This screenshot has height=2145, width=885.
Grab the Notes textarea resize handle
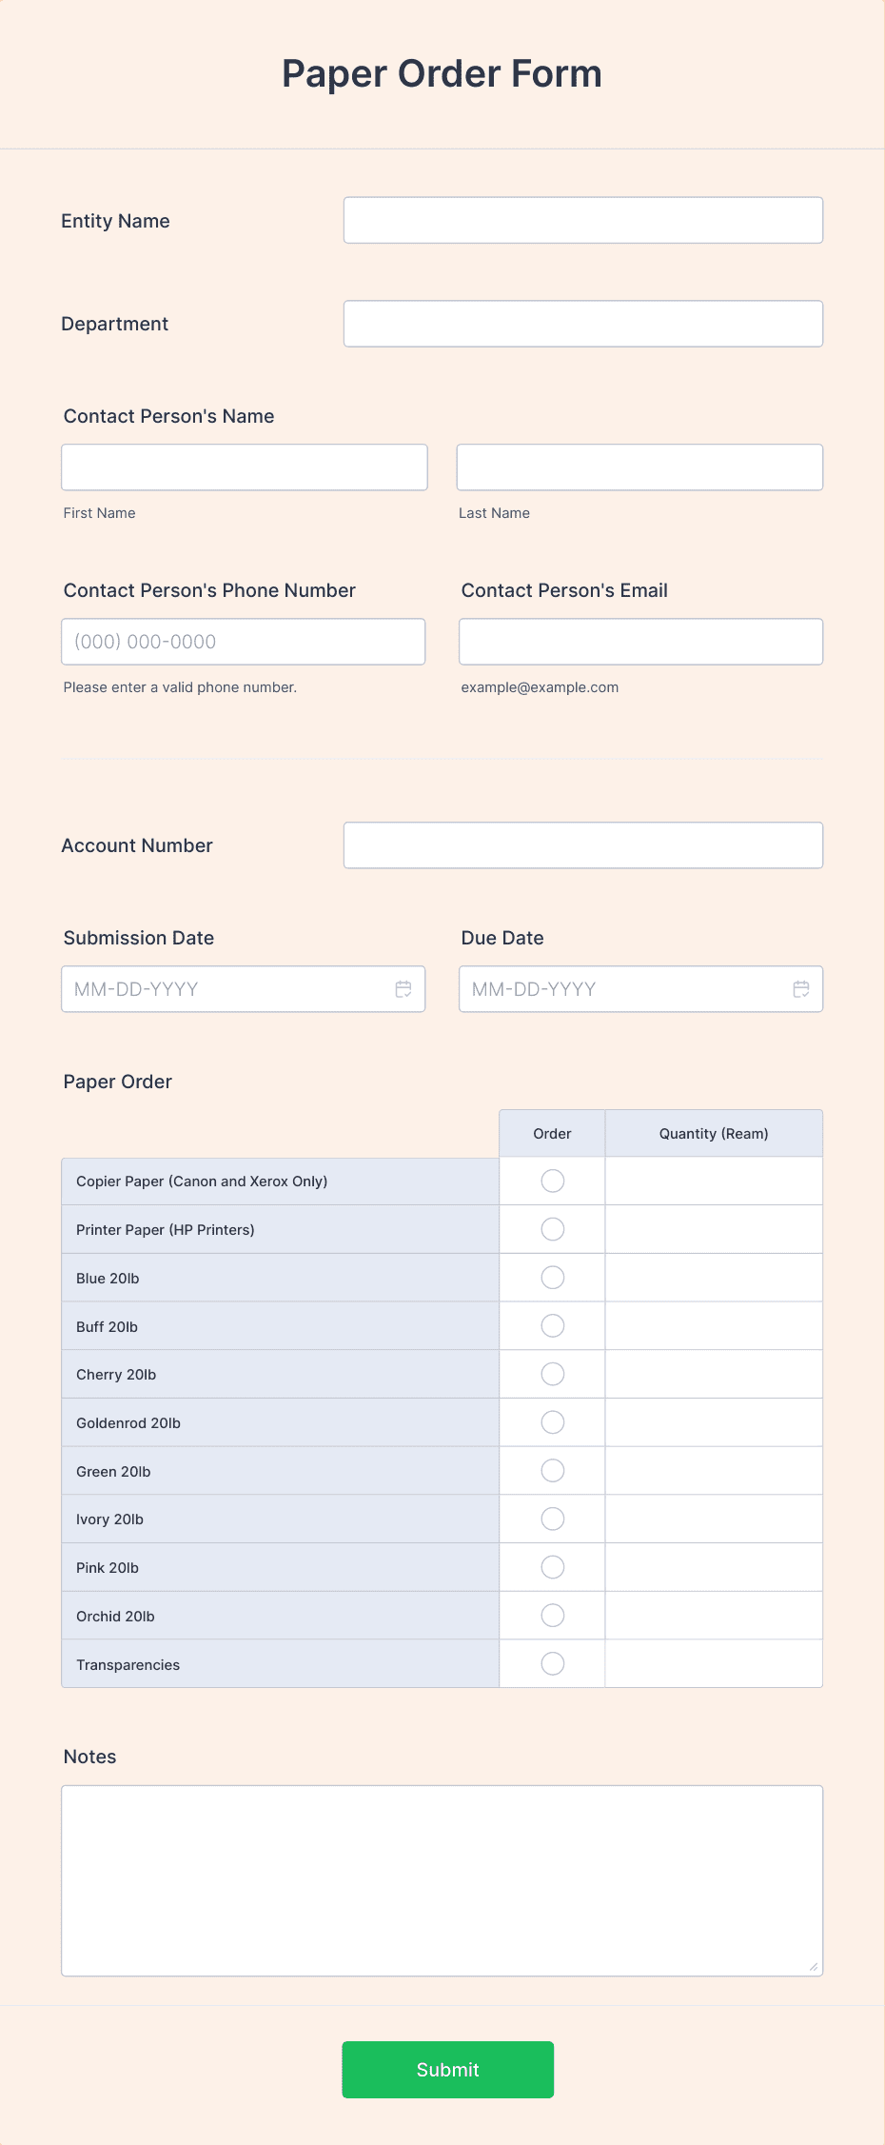[814, 1967]
